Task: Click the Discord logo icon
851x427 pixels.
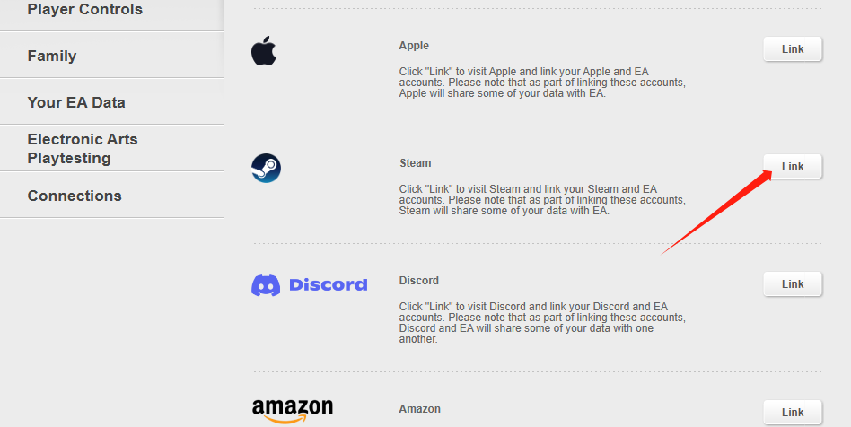Action: [x=310, y=285]
